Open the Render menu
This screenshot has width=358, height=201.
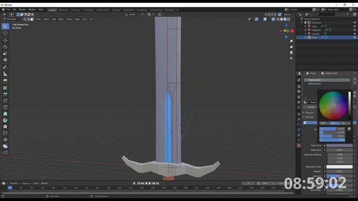[22, 10]
